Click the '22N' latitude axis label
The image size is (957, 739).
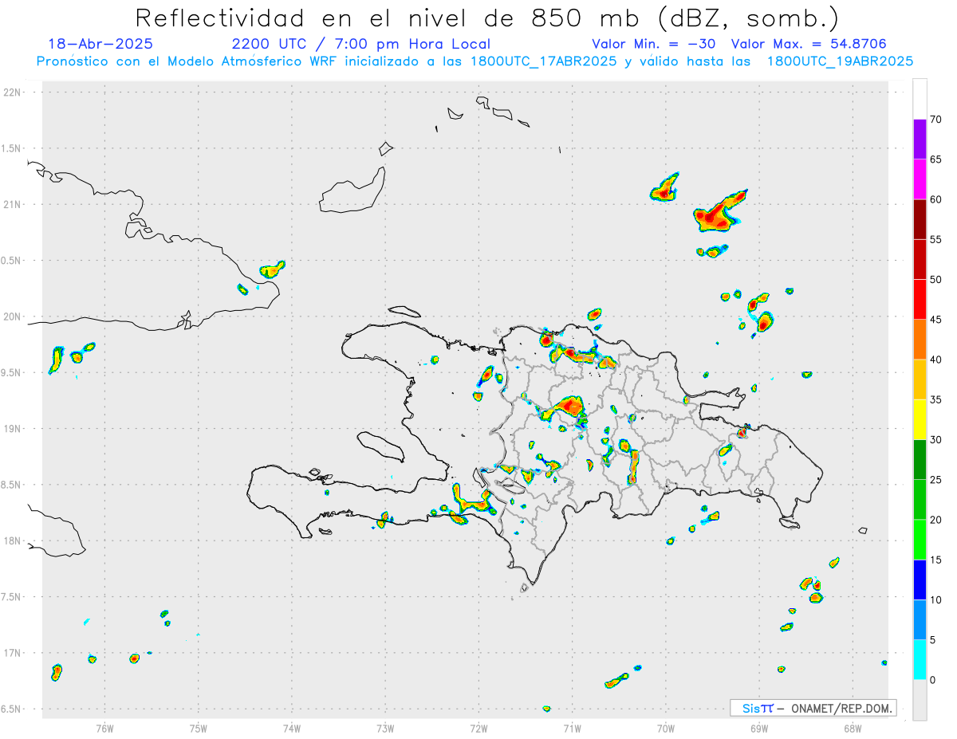click(x=13, y=92)
